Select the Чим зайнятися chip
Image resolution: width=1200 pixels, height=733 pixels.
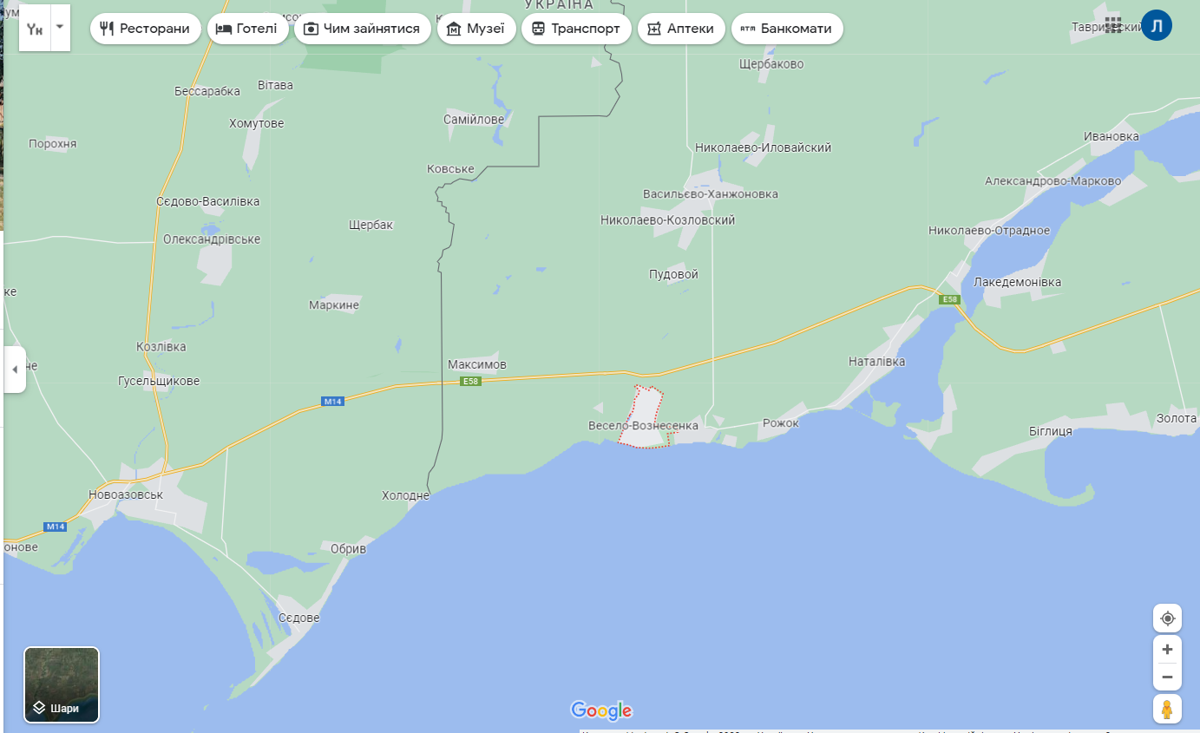pos(363,29)
